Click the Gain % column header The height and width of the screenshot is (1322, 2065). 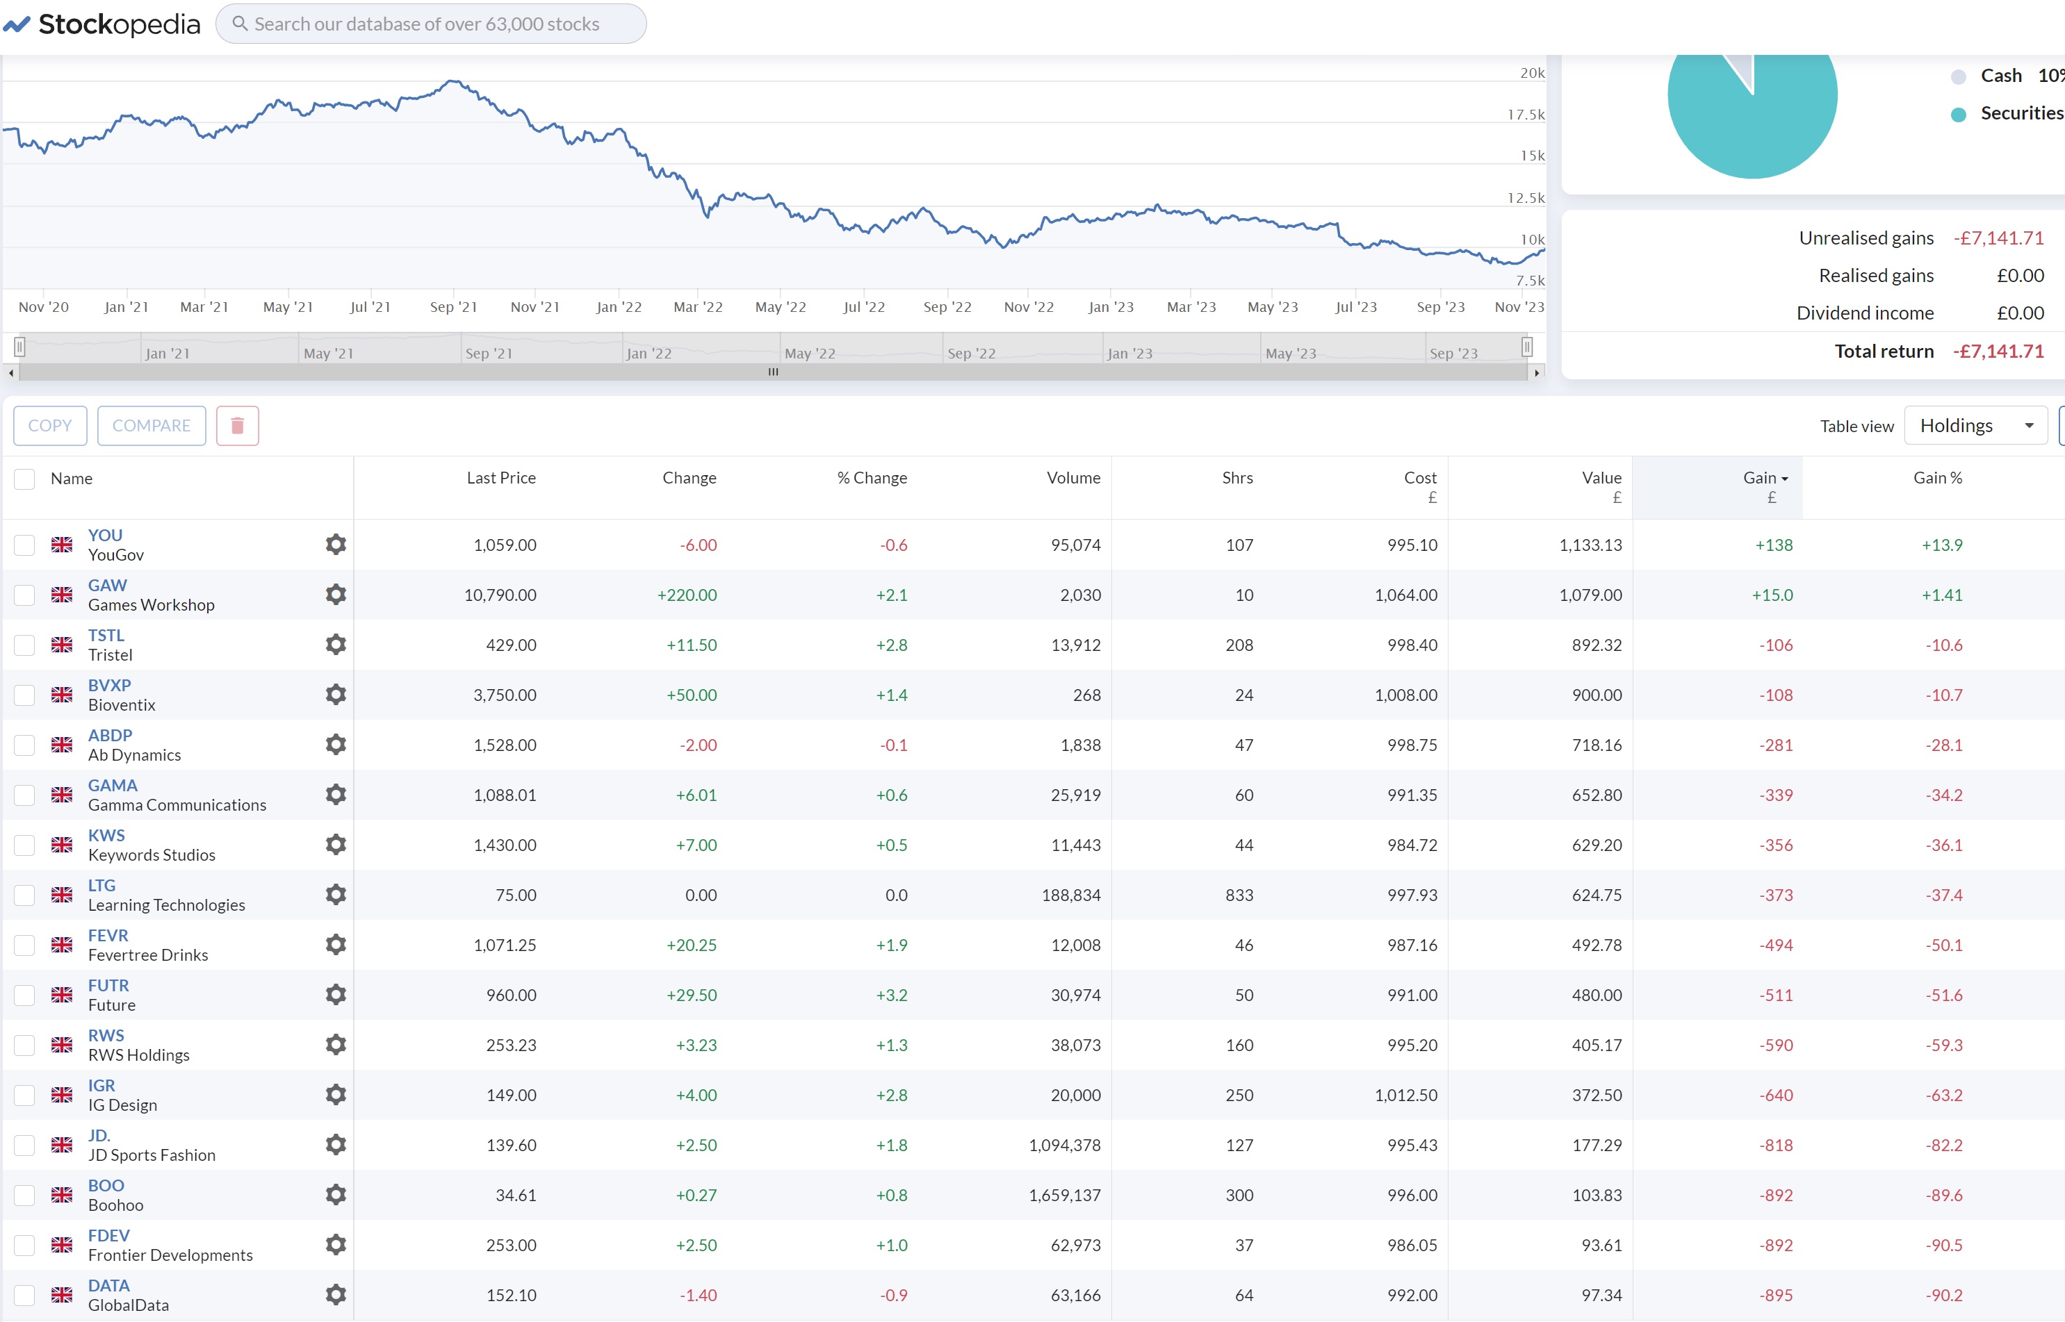(1938, 478)
